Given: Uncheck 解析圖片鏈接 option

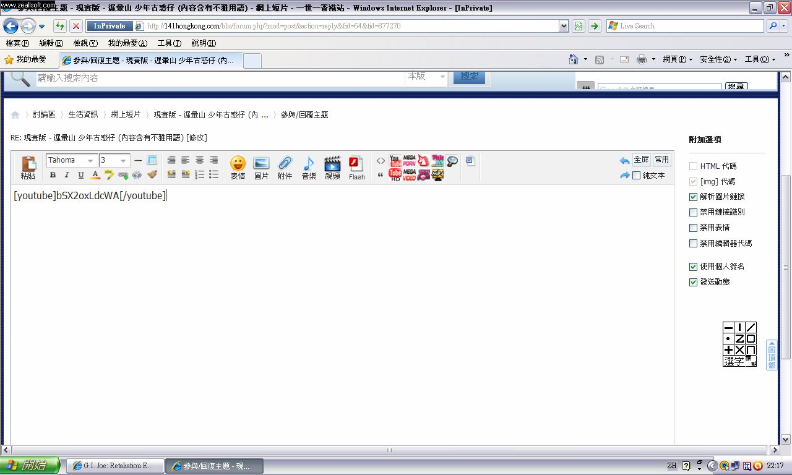Looking at the screenshot, I should point(693,197).
